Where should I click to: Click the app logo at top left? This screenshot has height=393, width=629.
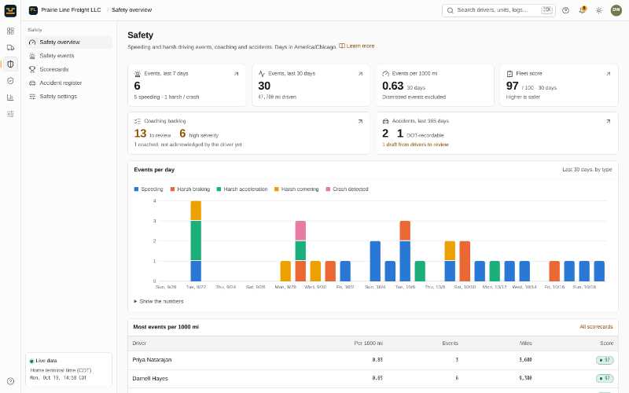pos(10,10)
